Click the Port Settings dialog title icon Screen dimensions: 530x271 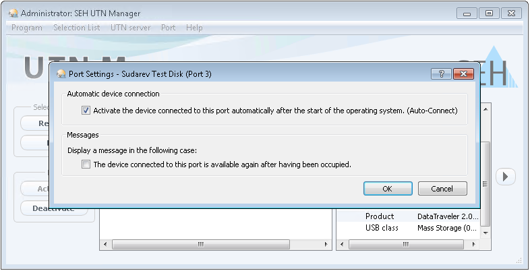61,74
